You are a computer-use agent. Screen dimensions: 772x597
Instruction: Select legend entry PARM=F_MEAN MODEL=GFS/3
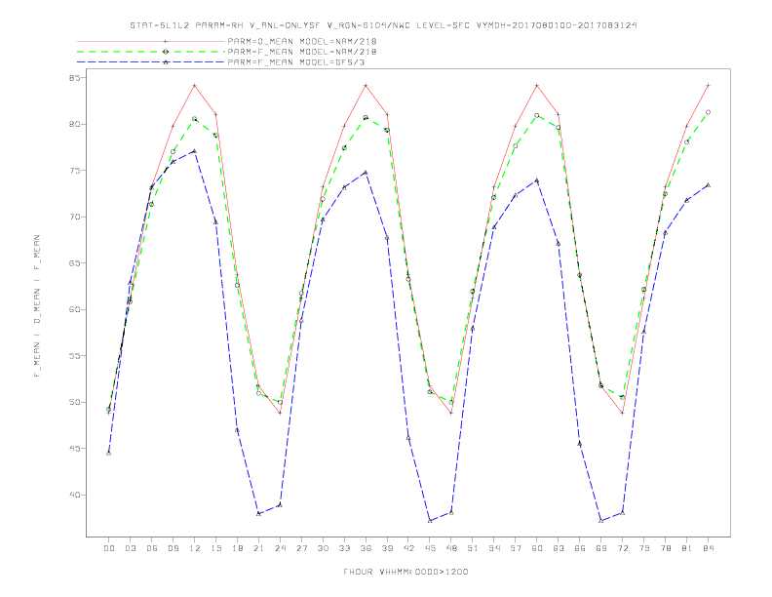(x=296, y=62)
